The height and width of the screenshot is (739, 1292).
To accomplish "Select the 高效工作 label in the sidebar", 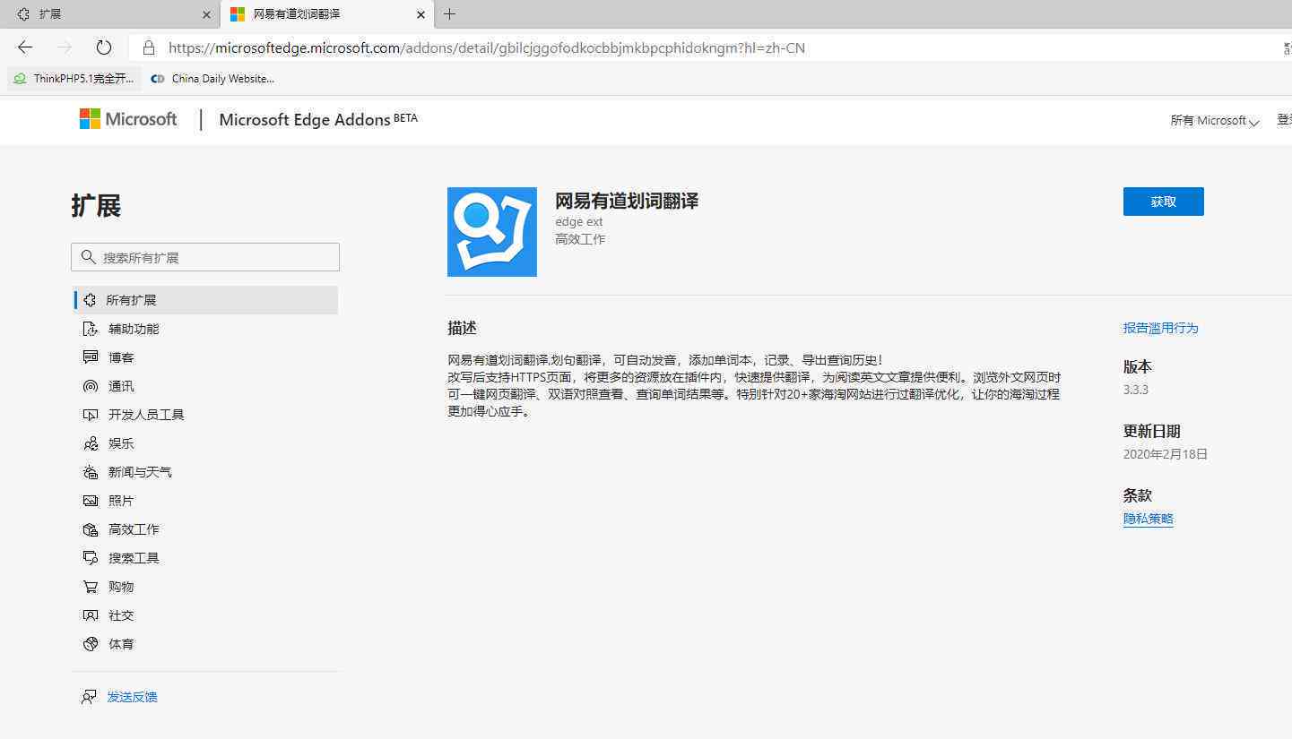I will point(134,529).
